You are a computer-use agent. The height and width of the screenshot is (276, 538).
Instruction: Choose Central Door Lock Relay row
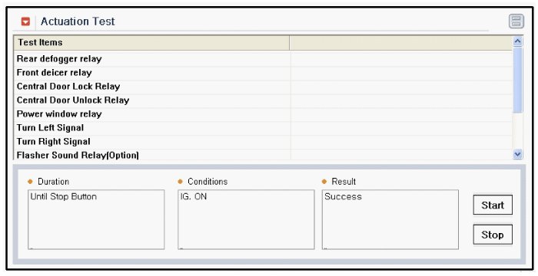tap(263, 87)
